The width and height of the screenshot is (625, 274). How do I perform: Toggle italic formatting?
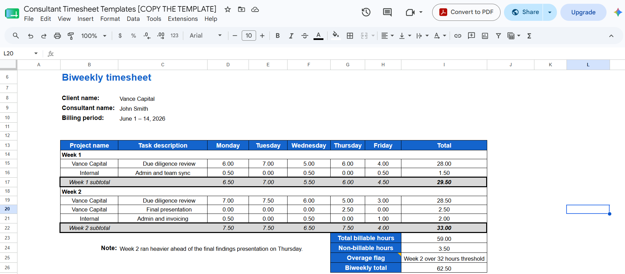click(291, 36)
